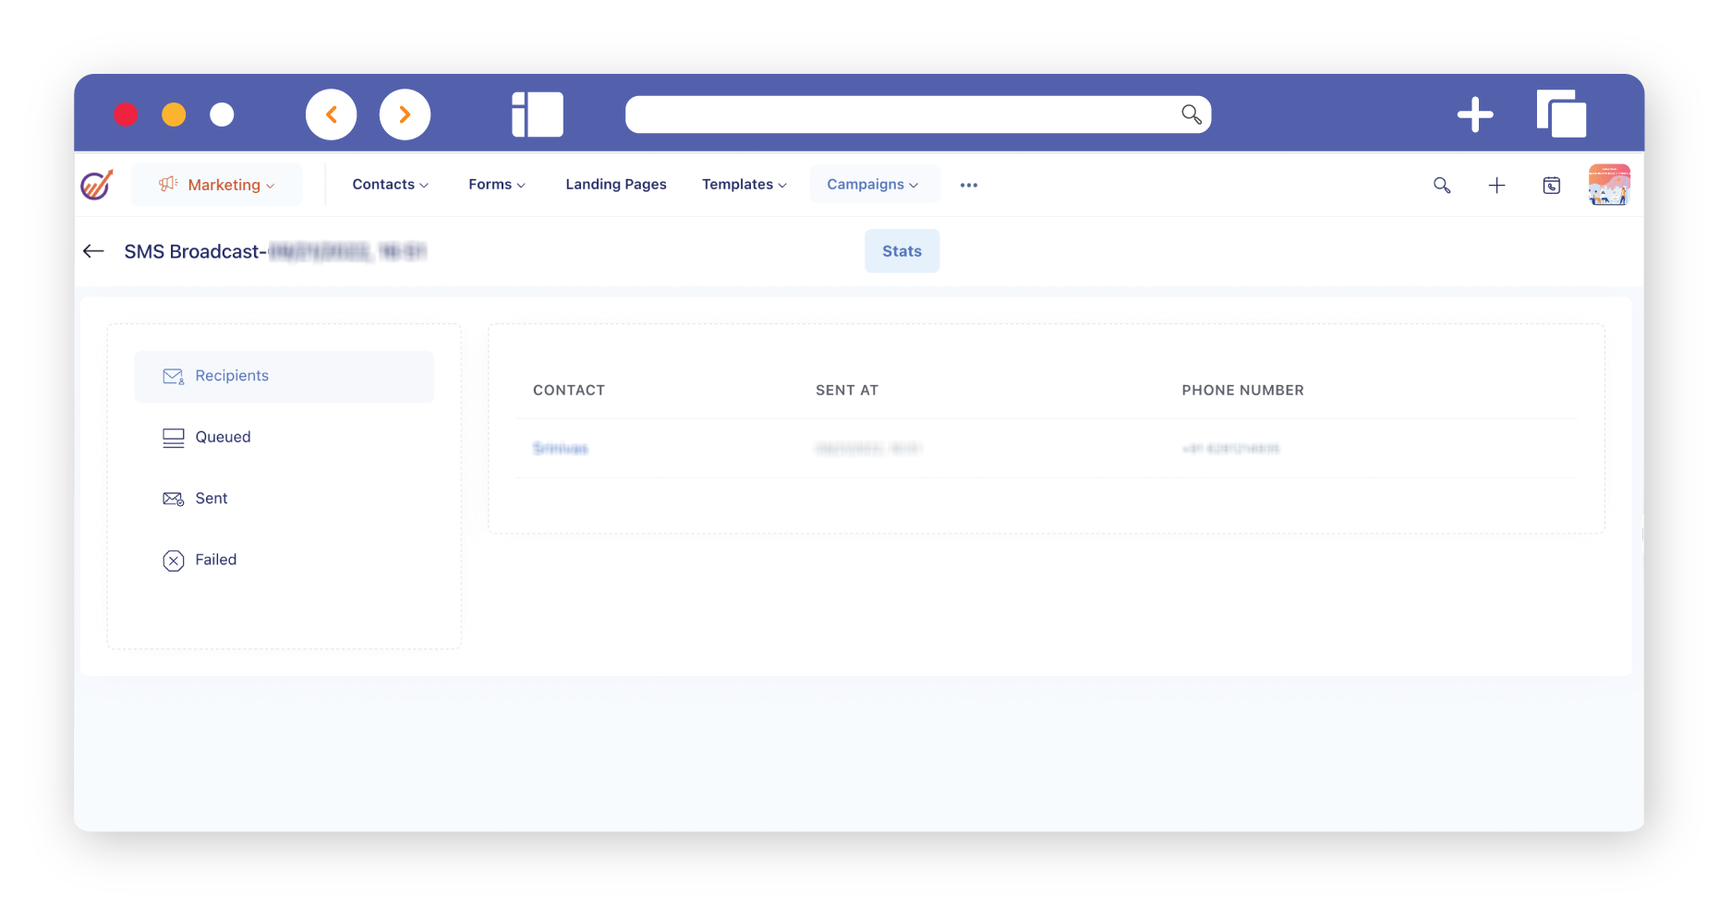Expand the Forms dropdown menu
This screenshot has height=905, width=1719.
point(496,185)
